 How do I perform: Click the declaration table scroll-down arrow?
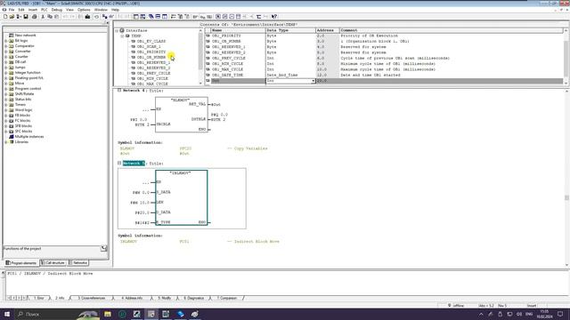(566, 83)
